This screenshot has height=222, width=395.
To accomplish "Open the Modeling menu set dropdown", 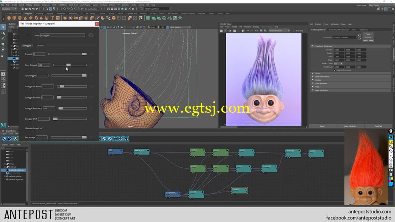I will pyautogui.click(x=9, y=9).
